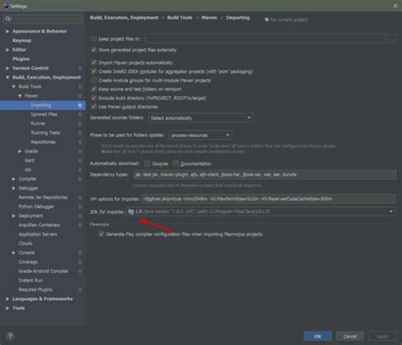Enable Create module groups for multi-module Maven projects
This screenshot has width=402, height=345.
[x=94, y=80]
